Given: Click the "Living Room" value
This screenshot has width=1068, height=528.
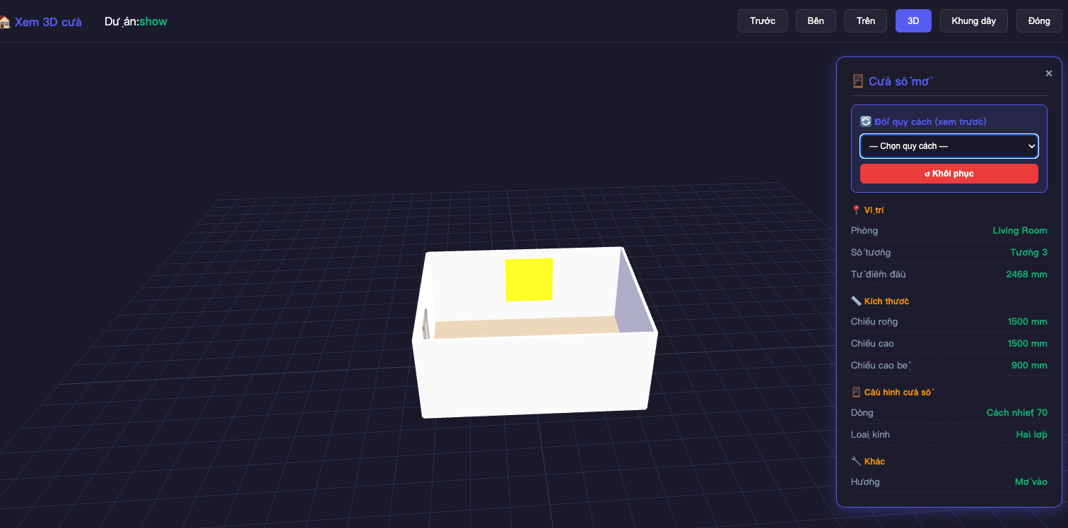Looking at the screenshot, I should pyautogui.click(x=1020, y=230).
